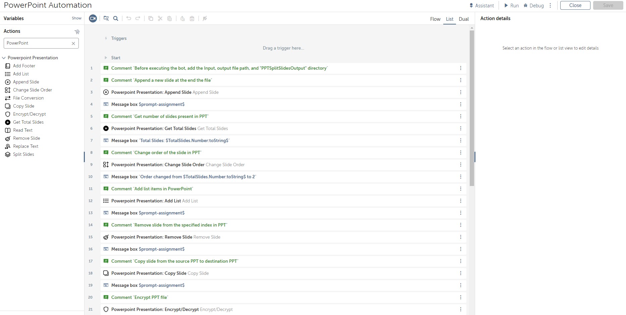Click the Remove Slide icon in the sidebar
Viewport: 626px width, 315px height.
click(x=8, y=138)
